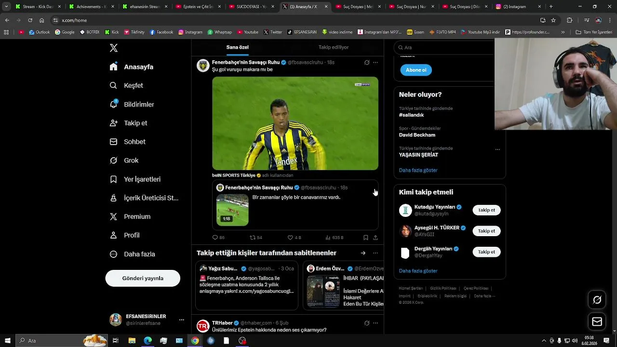617x347 pixels.
Task: Switch to Takip ediliyor tab
Action: (x=334, y=47)
